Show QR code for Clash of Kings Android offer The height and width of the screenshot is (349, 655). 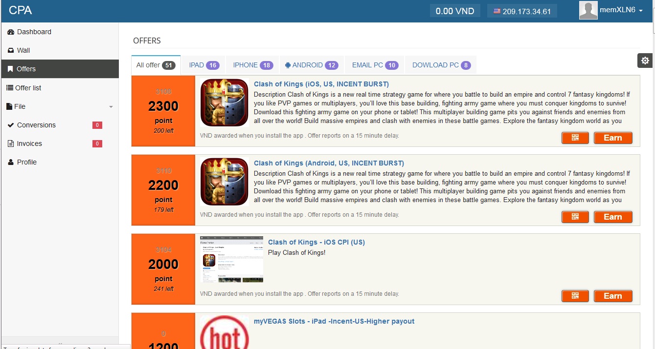[575, 217]
